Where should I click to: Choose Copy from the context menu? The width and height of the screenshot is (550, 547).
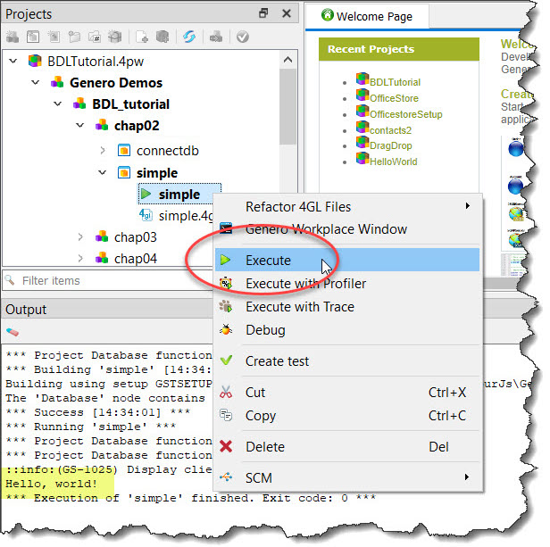tap(347, 416)
